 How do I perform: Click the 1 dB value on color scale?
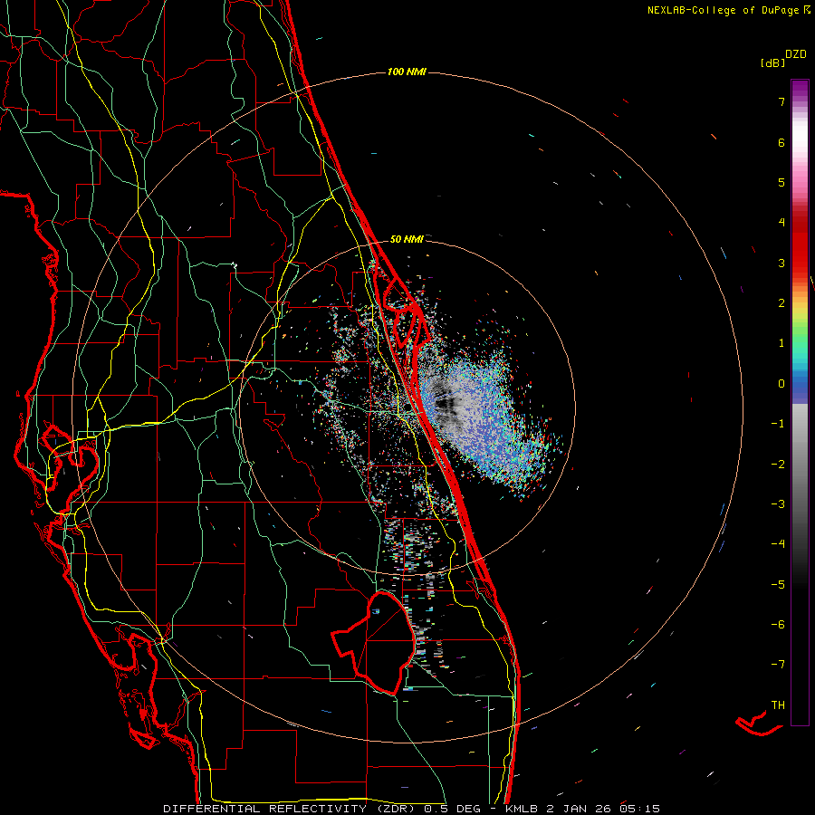point(781,343)
